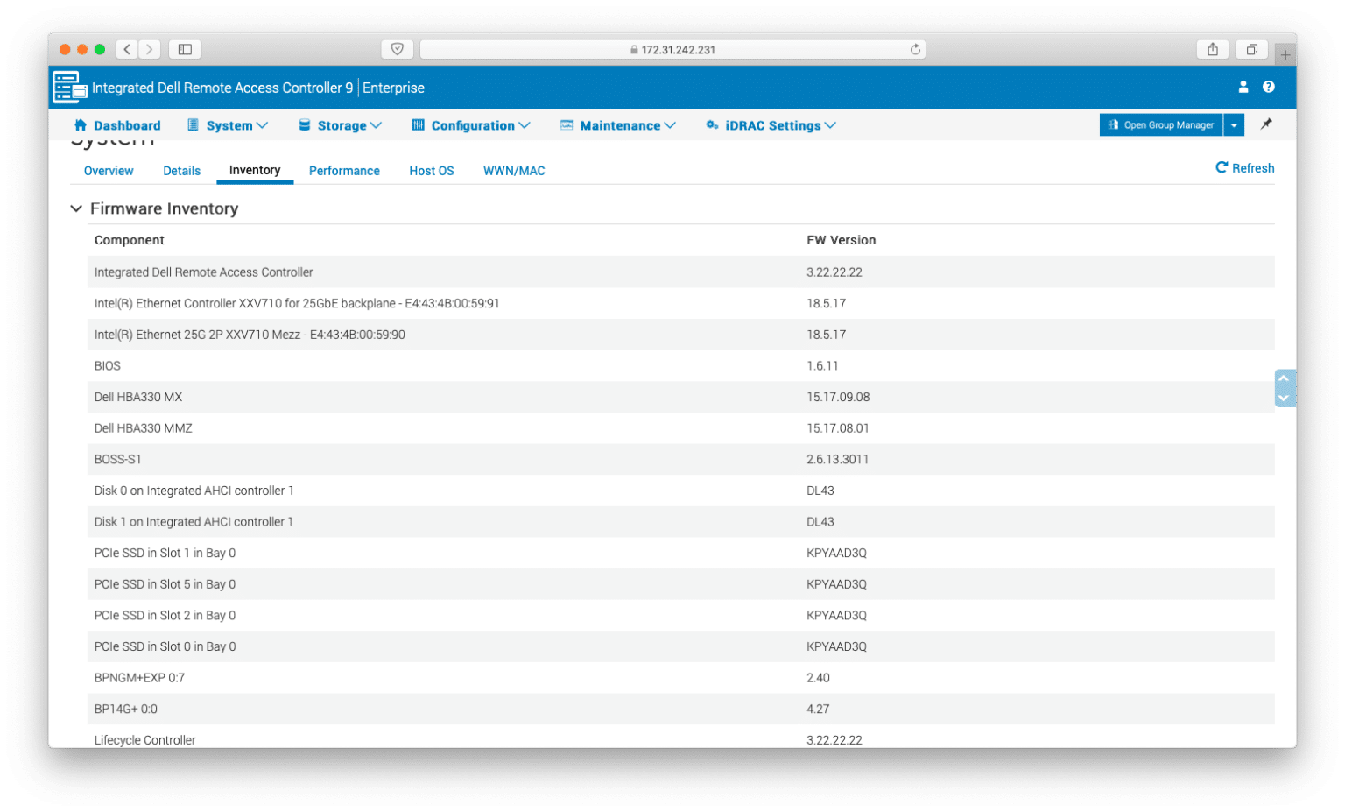Open the user account icon
The width and height of the screenshot is (1345, 812).
(x=1243, y=87)
